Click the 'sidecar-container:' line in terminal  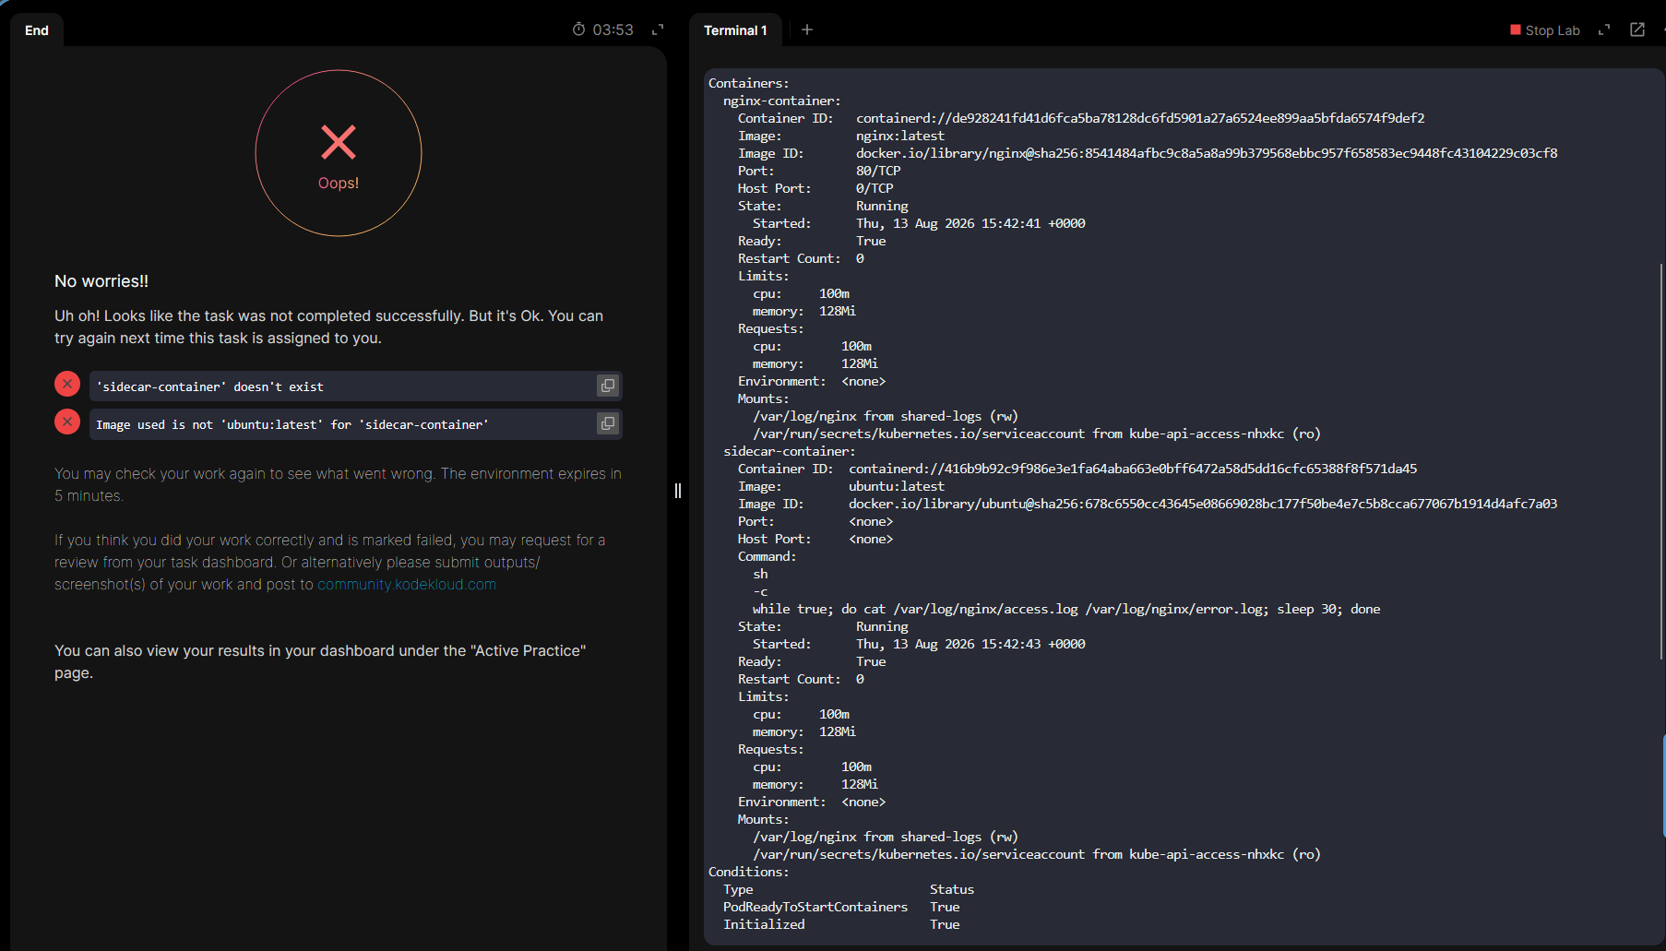(790, 451)
